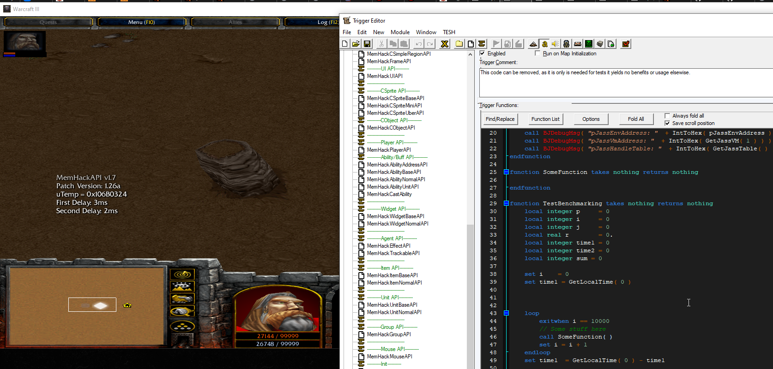Add a new trigger comment icon
Viewport: 773px width, 369px height.
coord(482,44)
